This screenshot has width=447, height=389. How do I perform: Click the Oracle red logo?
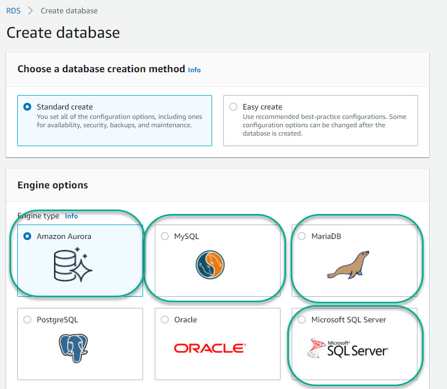coord(210,348)
